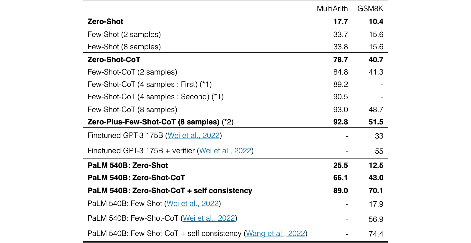
Task: Select the PaLM 540B: Zero-Shot label
Action: [128, 166]
